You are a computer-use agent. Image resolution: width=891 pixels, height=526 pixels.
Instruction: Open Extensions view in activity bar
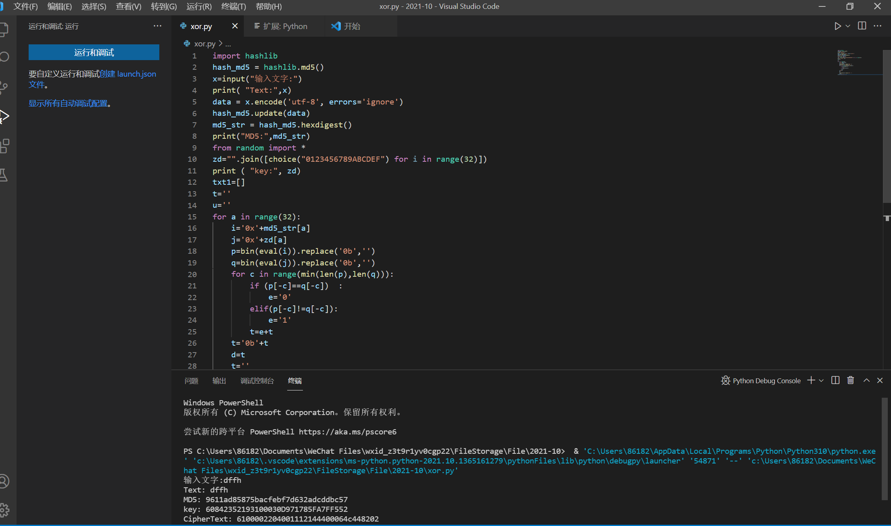tap(5, 146)
